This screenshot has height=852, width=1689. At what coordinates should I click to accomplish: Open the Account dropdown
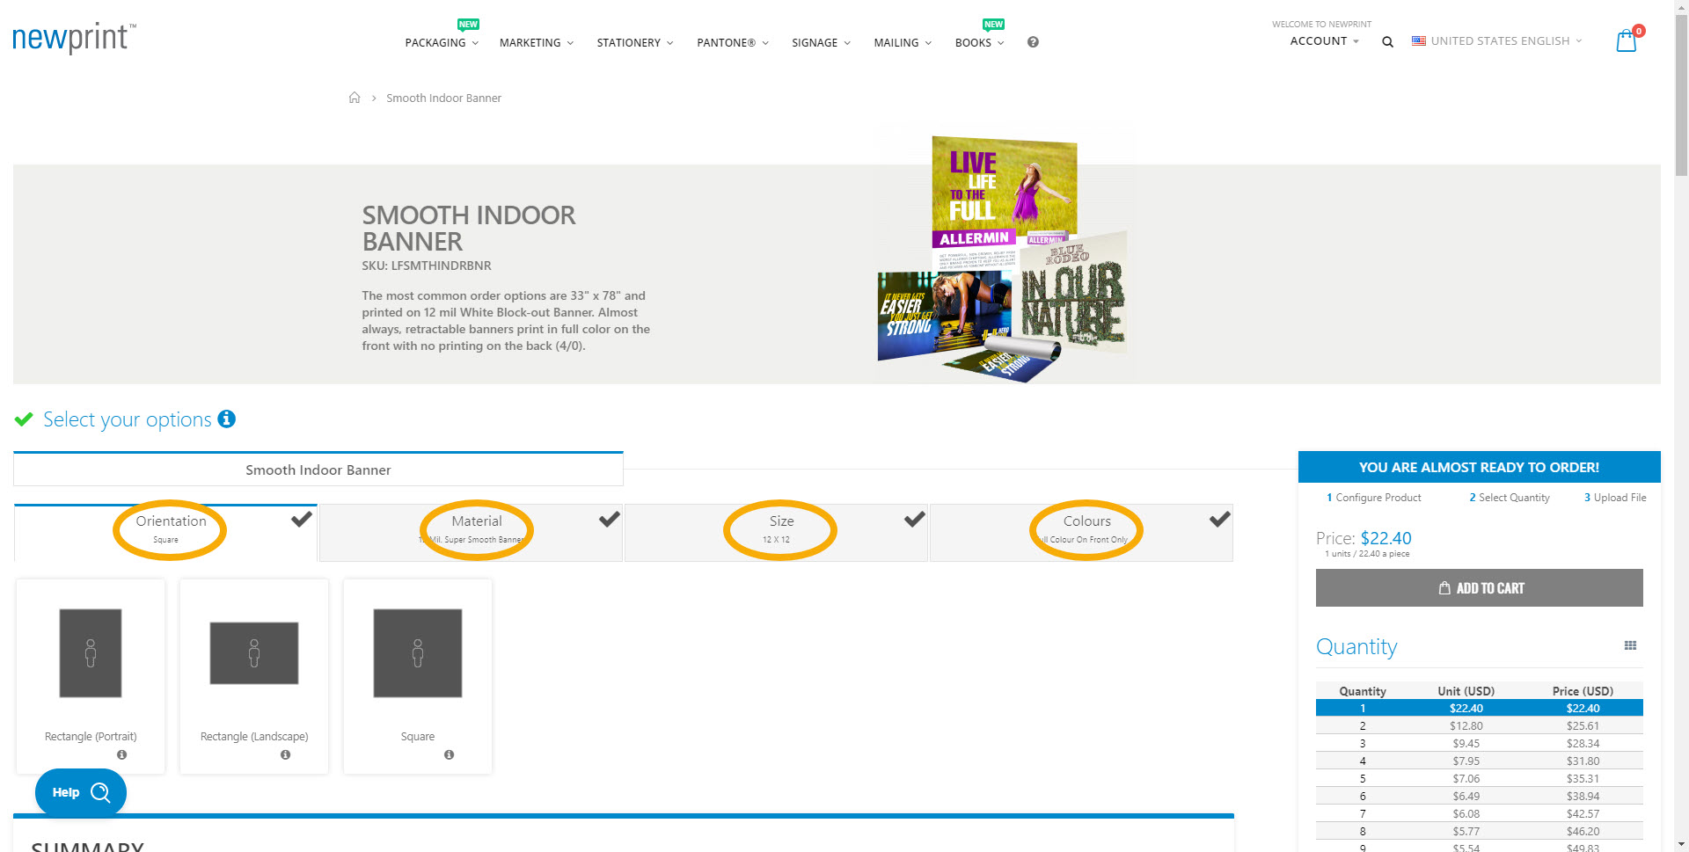(1324, 41)
